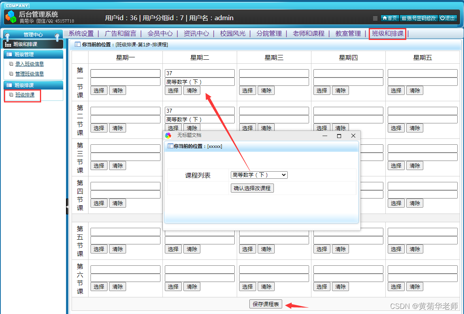Click the top input field of 星期四 第六节课

click(x=348, y=269)
